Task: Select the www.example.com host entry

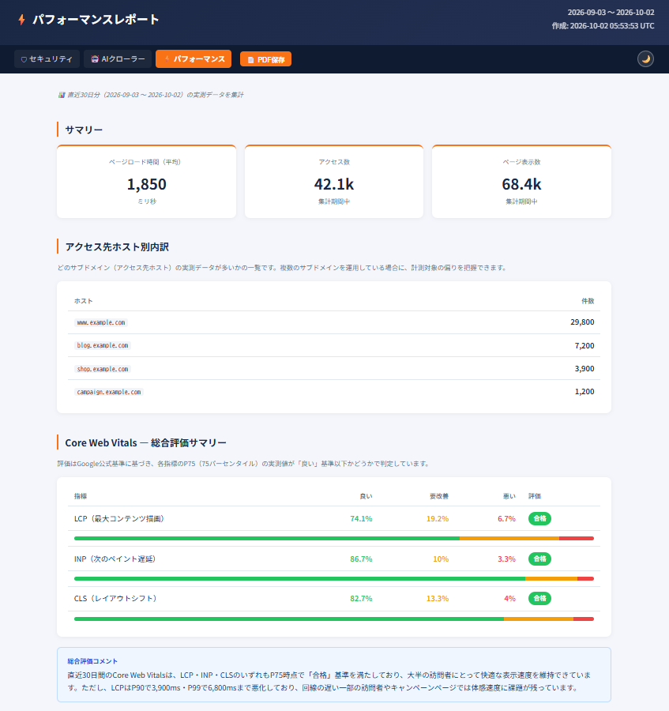Action: click(101, 322)
